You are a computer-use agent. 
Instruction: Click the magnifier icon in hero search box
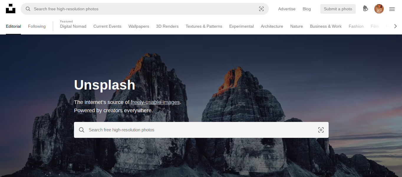pos(82,130)
